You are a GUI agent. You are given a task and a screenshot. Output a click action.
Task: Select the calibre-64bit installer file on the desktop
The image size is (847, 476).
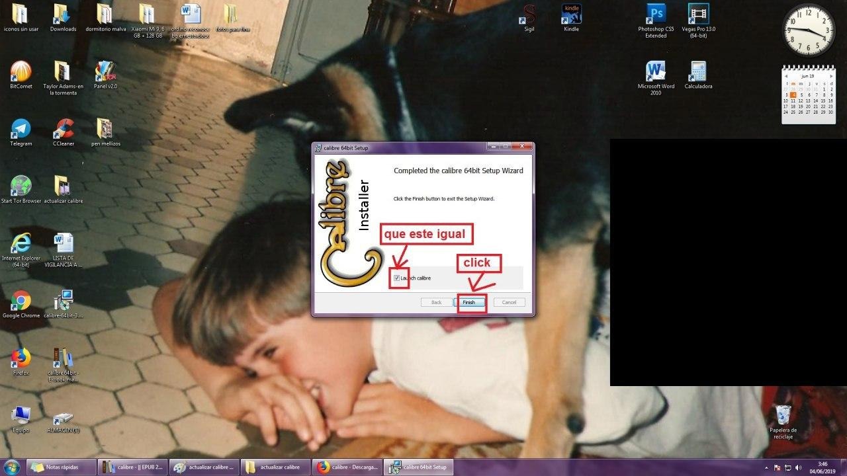(63, 304)
